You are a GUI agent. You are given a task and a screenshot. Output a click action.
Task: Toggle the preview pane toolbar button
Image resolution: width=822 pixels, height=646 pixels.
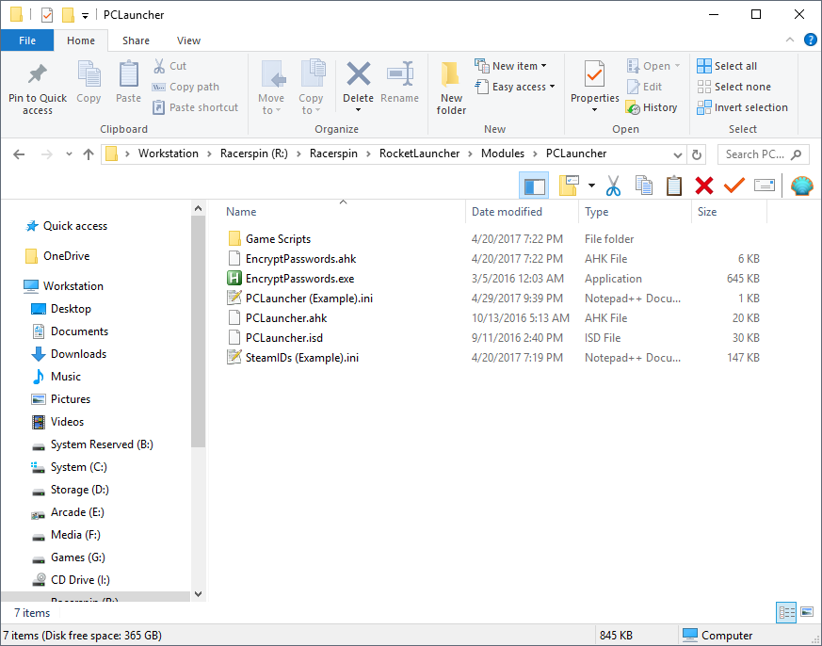point(534,186)
